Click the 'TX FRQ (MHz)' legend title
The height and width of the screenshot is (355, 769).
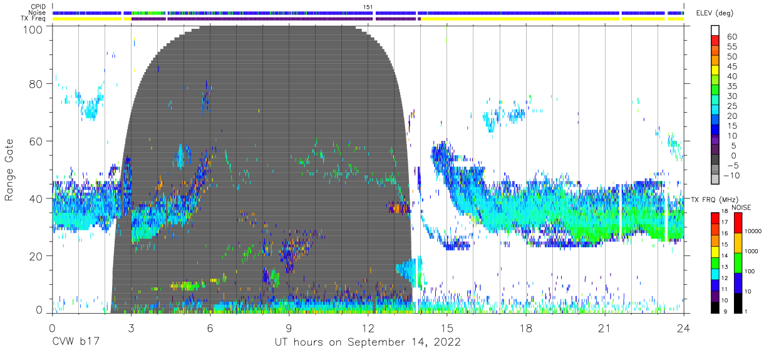pos(715,199)
